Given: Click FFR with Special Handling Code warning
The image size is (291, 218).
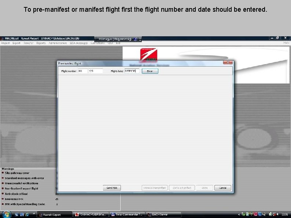Looking at the screenshot, I should coord(25,204).
